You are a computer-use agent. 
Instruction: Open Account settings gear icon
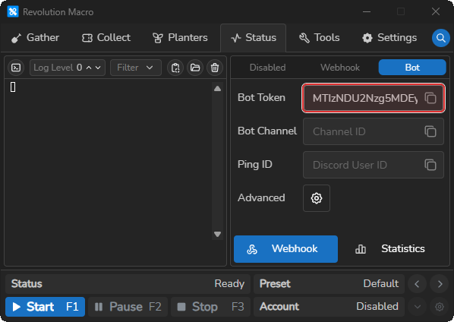point(440,307)
